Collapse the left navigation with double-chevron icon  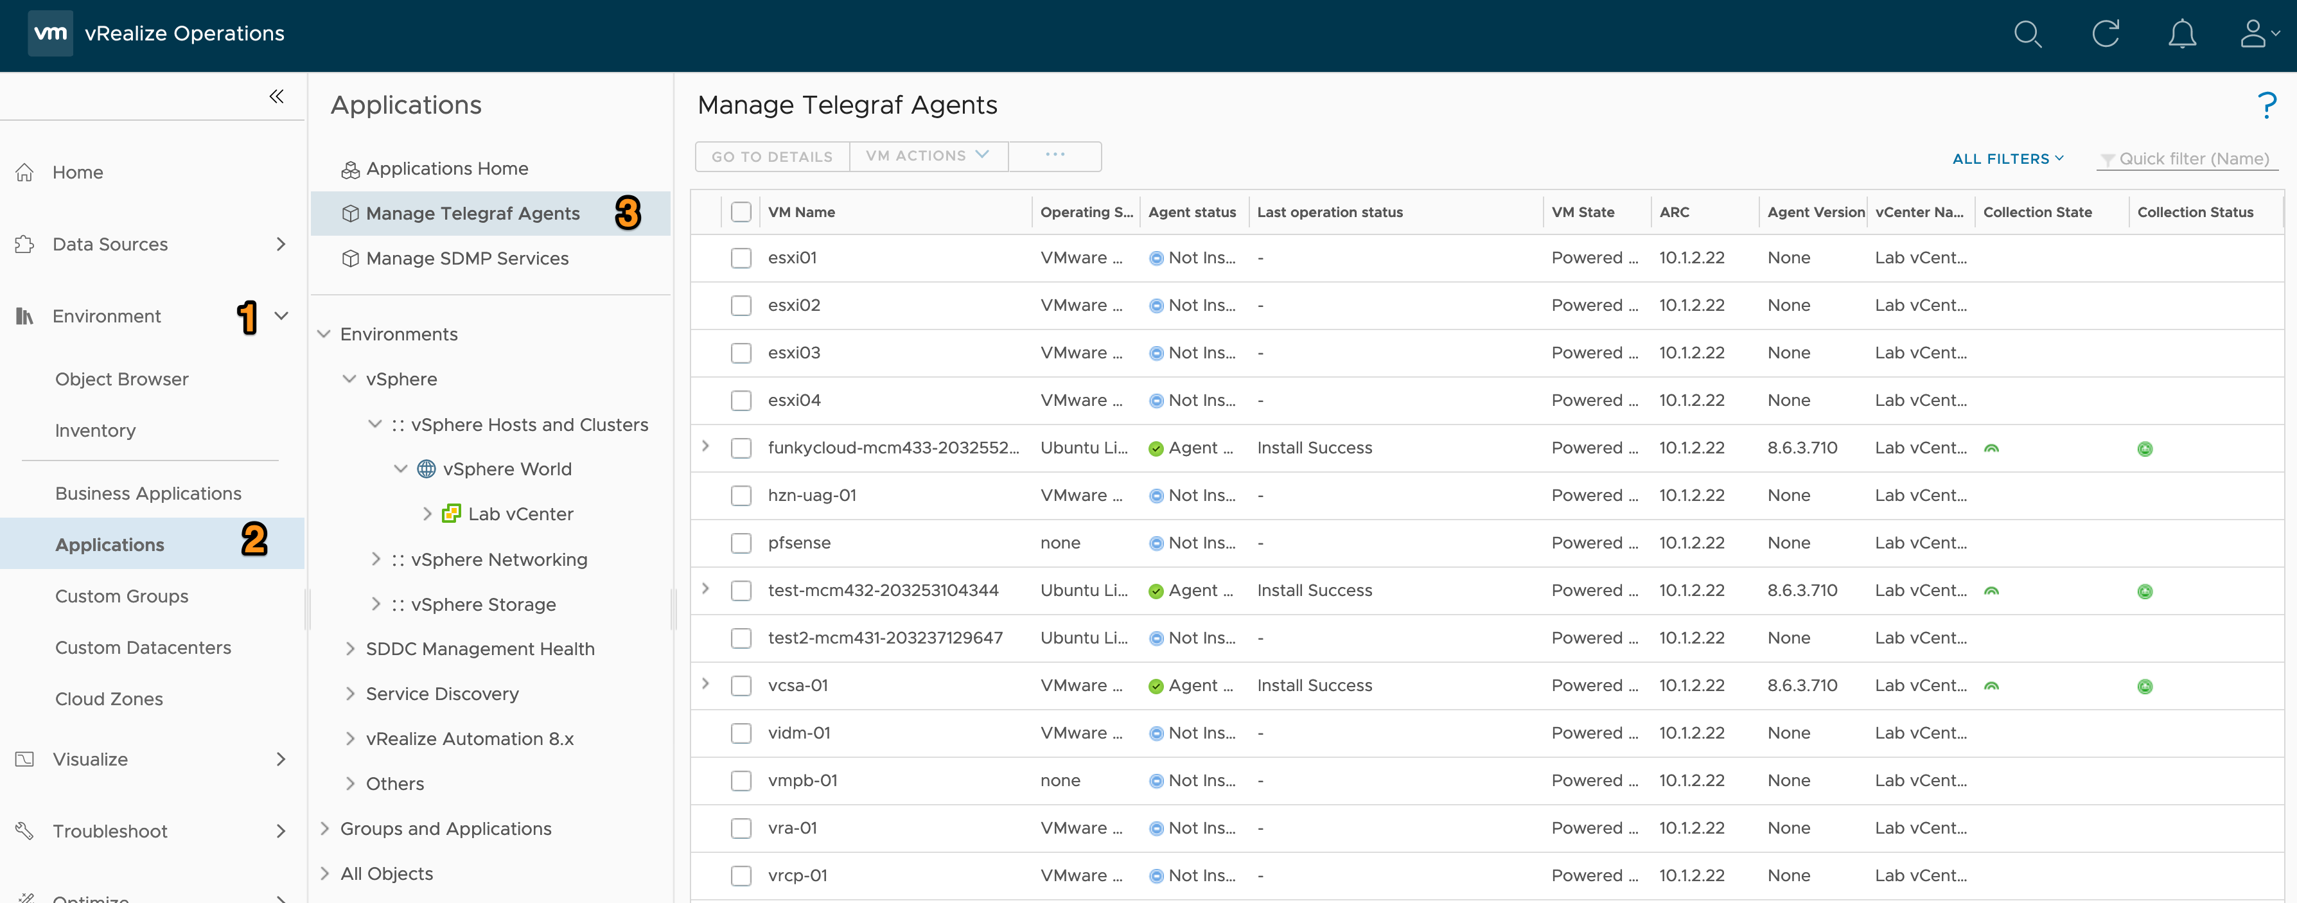pyautogui.click(x=276, y=96)
